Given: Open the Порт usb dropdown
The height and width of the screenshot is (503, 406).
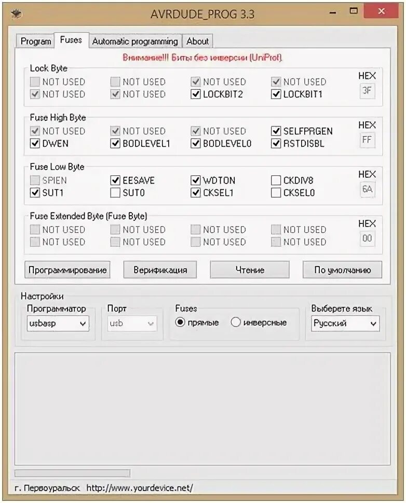Looking at the screenshot, I should pyautogui.click(x=132, y=324).
